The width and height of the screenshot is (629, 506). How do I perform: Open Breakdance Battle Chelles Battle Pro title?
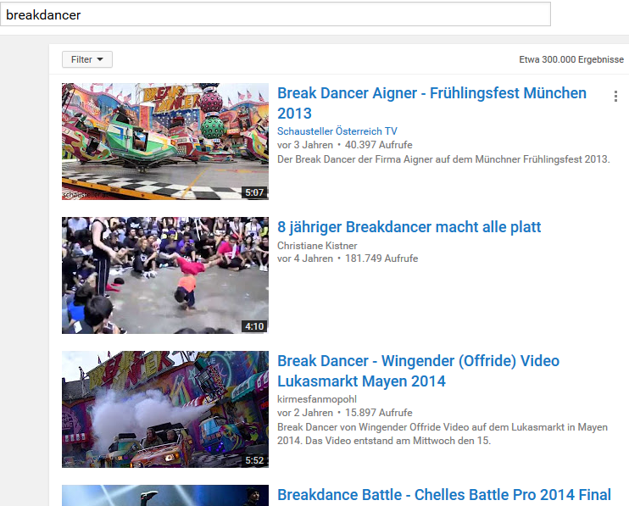(x=443, y=495)
